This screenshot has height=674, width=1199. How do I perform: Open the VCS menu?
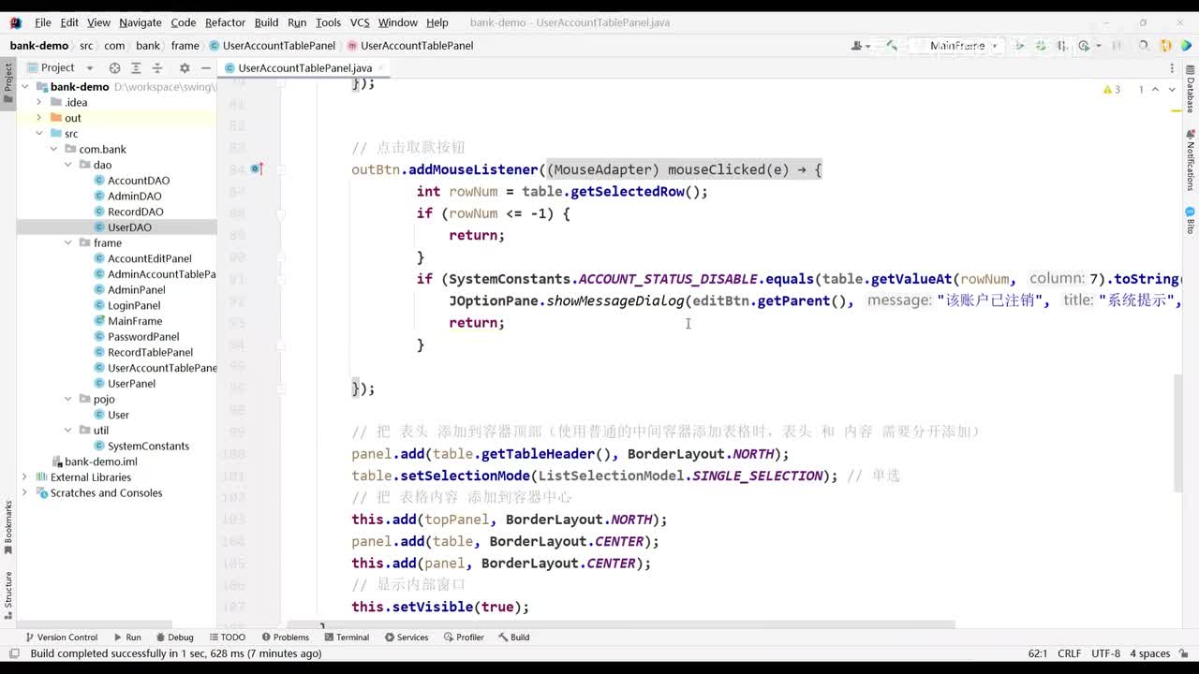pyautogui.click(x=360, y=22)
